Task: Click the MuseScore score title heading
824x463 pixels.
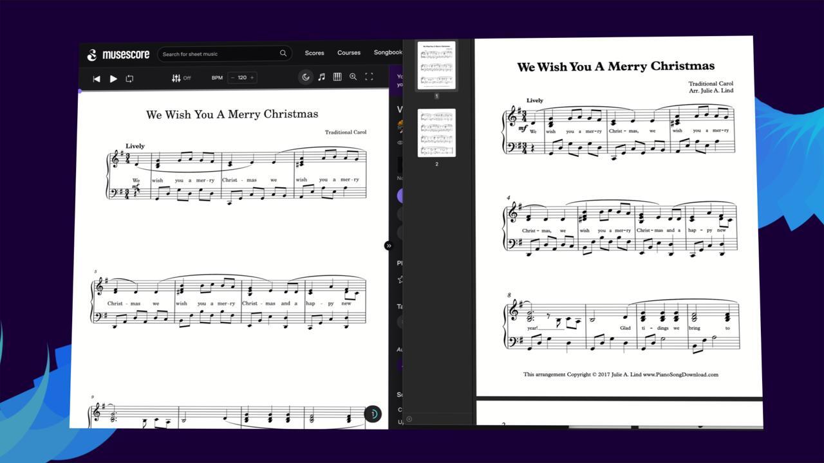Action: [x=232, y=114]
